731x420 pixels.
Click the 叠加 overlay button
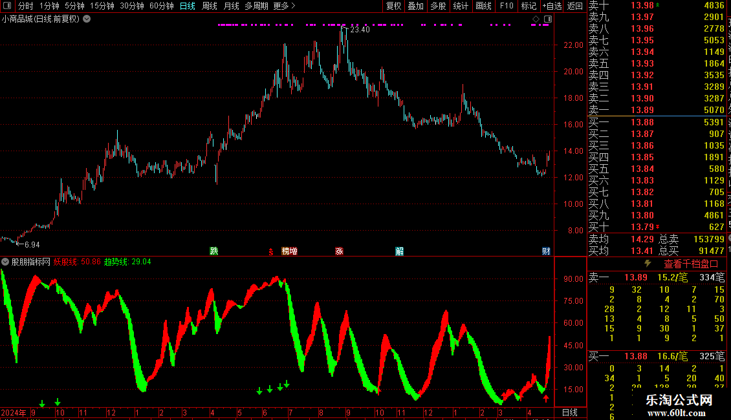click(x=415, y=6)
